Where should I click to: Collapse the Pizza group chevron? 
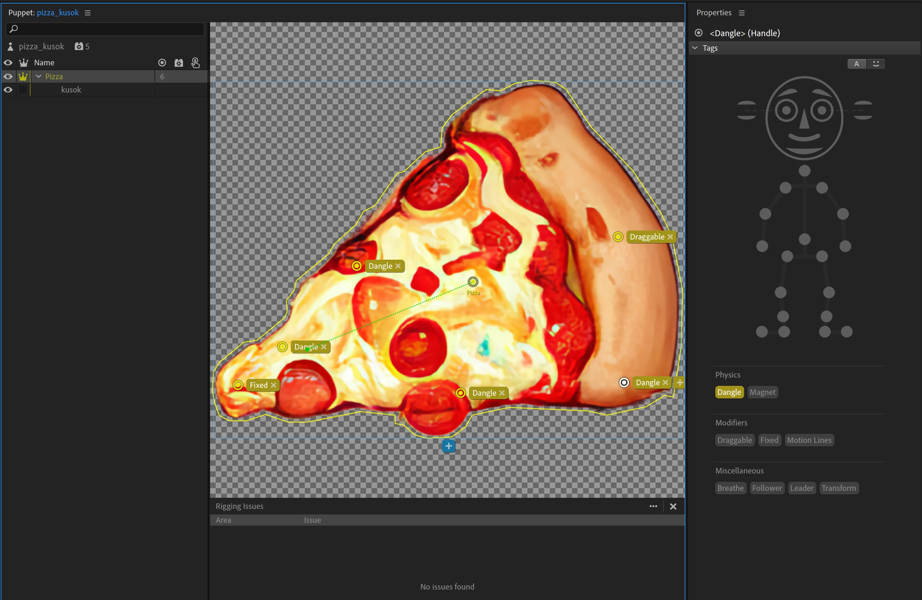point(39,76)
